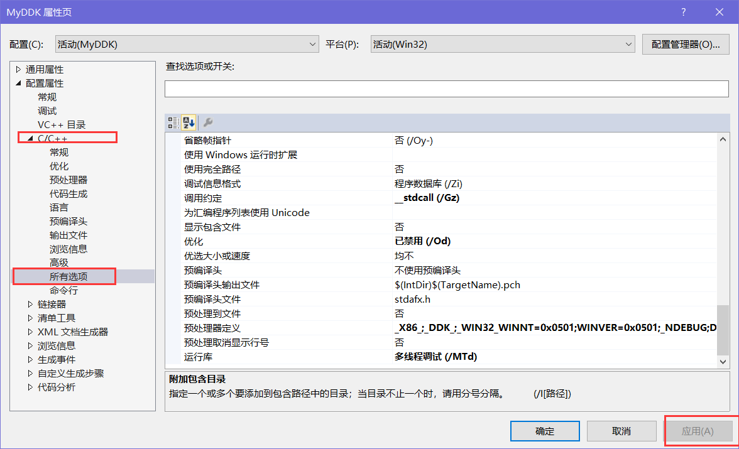Click the 不使用预编译头 value

click(x=427, y=271)
